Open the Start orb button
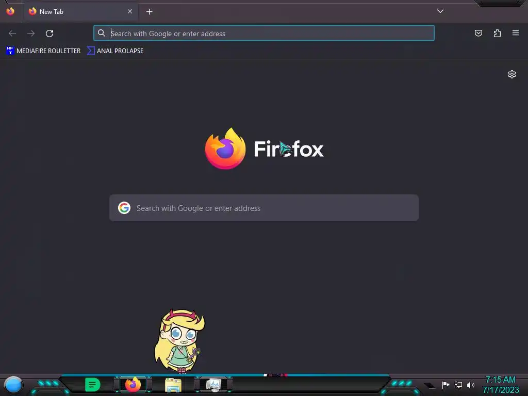The height and width of the screenshot is (396, 528). 13,385
